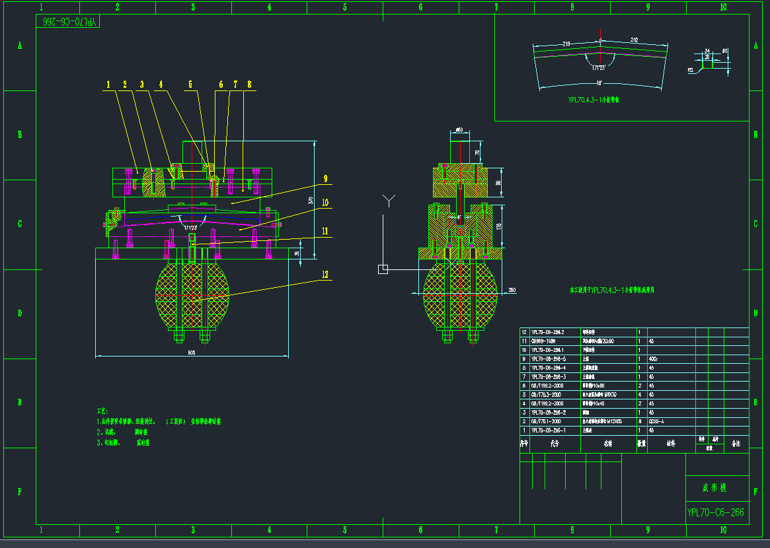Click callout number 1 above the front view

[x=109, y=85]
